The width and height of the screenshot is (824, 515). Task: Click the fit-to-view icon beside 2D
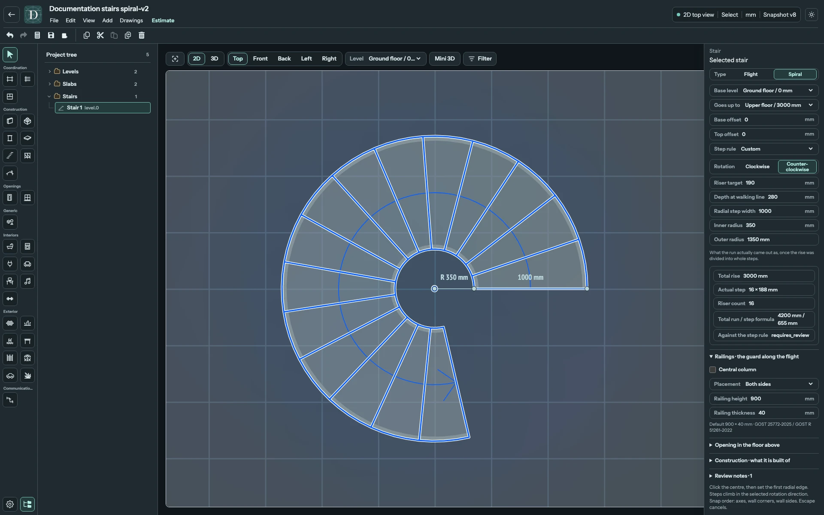tap(175, 59)
